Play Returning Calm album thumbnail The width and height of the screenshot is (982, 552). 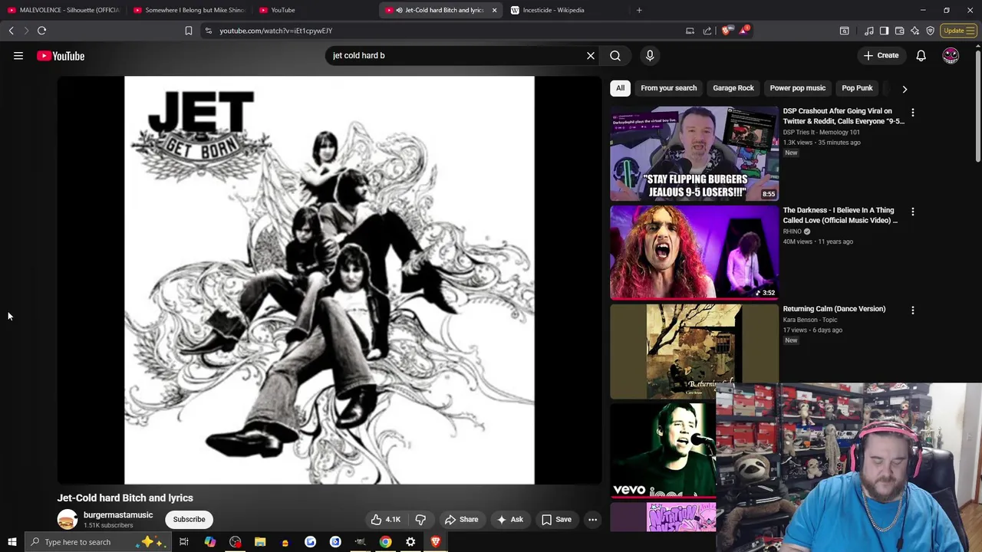[x=694, y=351]
